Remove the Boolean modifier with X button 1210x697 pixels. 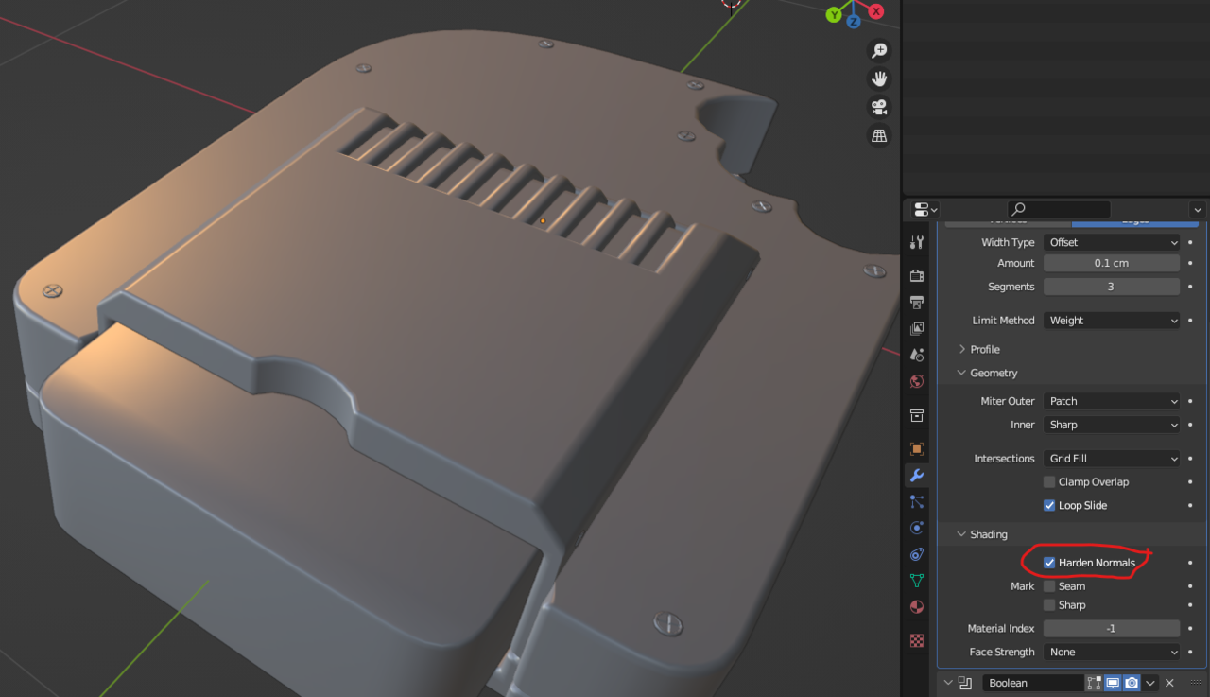click(x=1169, y=683)
